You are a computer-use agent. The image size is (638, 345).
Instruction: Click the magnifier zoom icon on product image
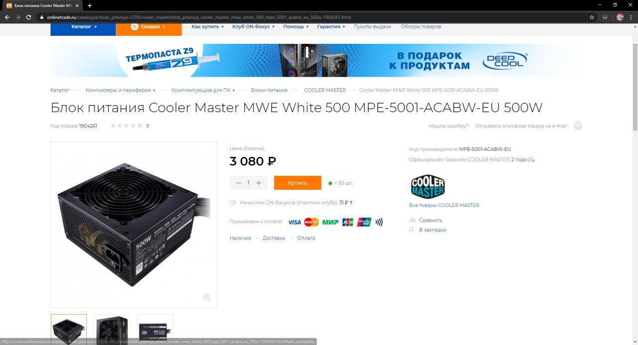point(207,297)
